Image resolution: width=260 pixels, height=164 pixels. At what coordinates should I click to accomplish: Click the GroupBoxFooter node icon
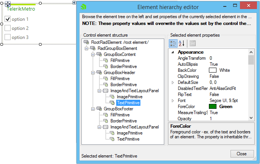pos(99,109)
